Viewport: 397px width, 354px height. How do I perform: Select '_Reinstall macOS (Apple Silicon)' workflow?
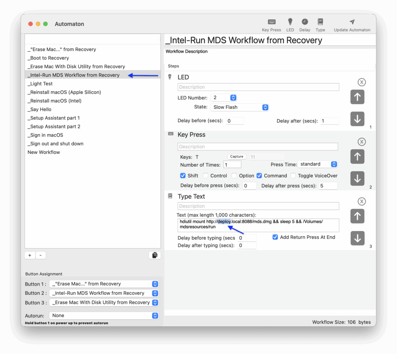coord(93,92)
